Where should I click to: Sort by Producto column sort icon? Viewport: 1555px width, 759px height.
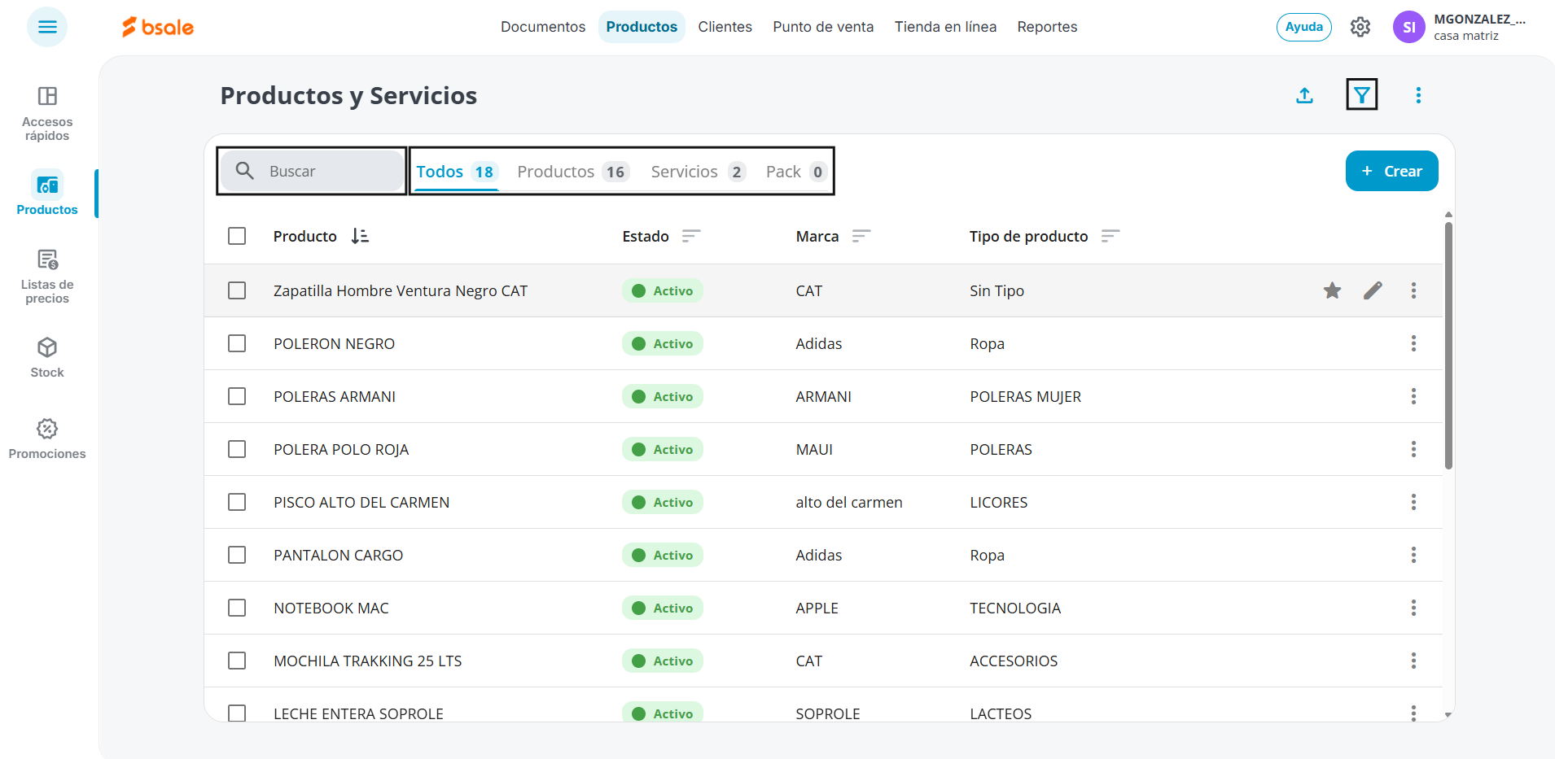tap(360, 236)
